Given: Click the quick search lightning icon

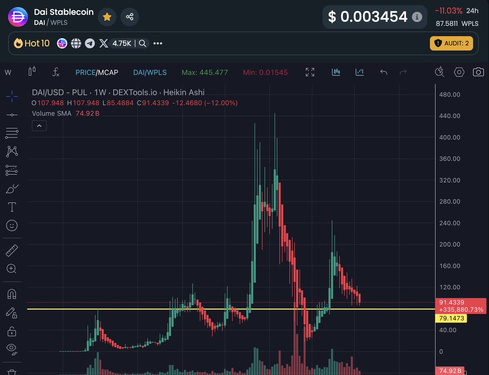Looking at the screenshot, I should tap(439, 72).
